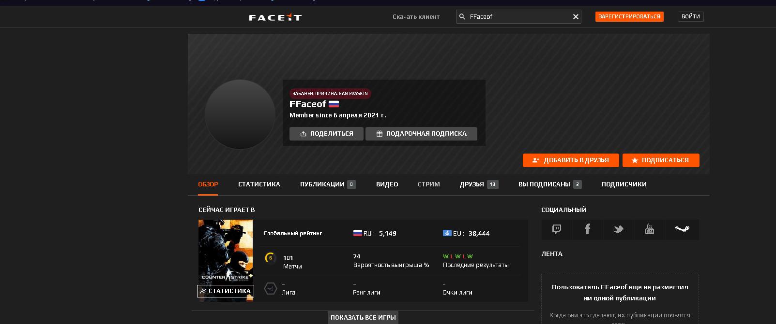Clear the search field with X icon

(x=576, y=17)
